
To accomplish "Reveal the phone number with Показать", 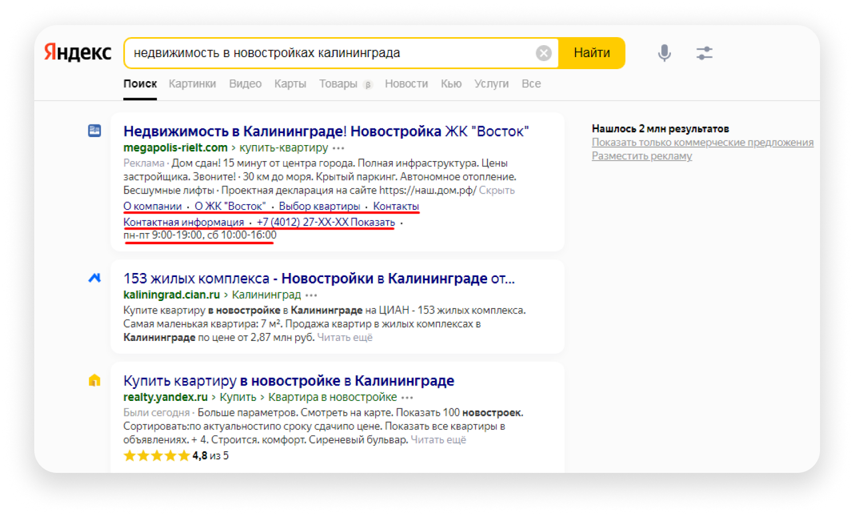I will [372, 222].
